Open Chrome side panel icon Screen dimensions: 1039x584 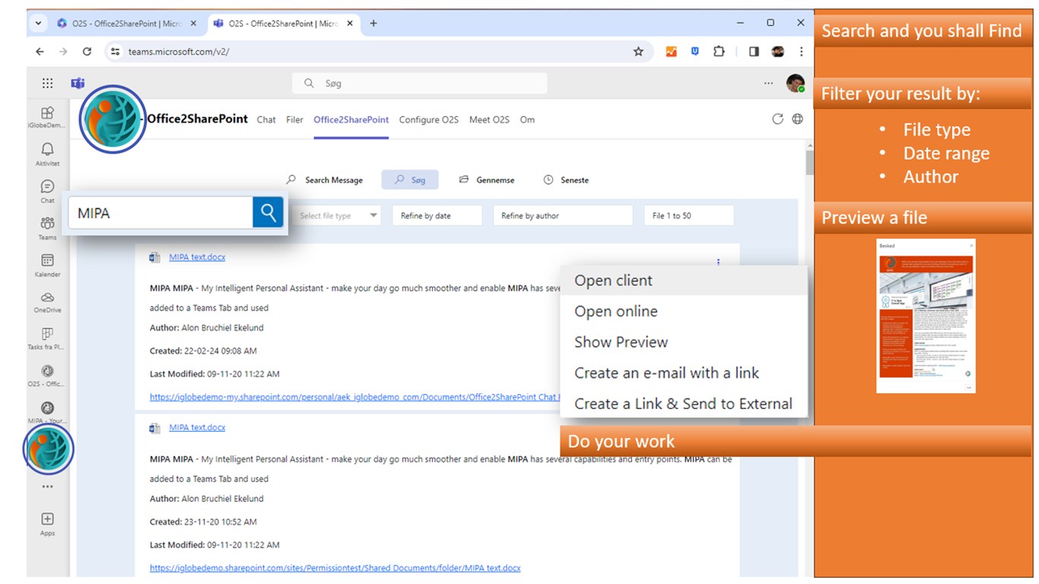pos(754,52)
